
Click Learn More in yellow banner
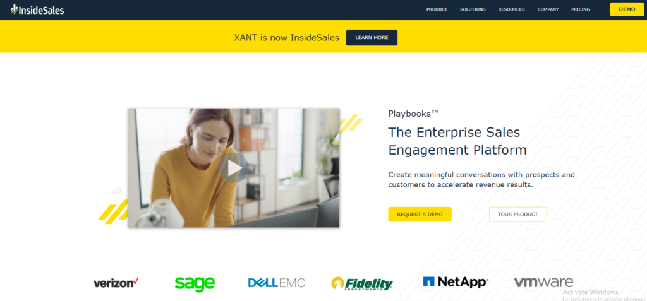[x=372, y=37]
